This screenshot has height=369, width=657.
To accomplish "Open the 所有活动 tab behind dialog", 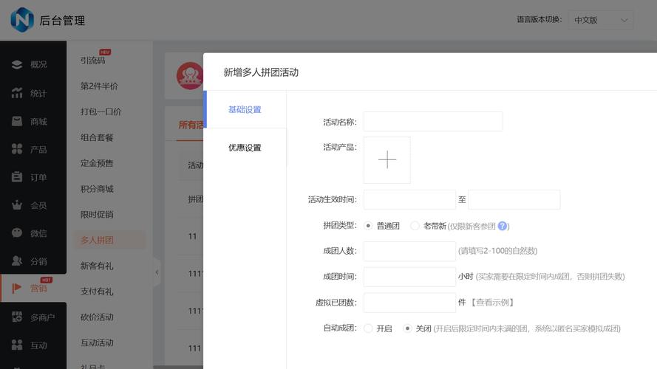I will pyautogui.click(x=191, y=125).
